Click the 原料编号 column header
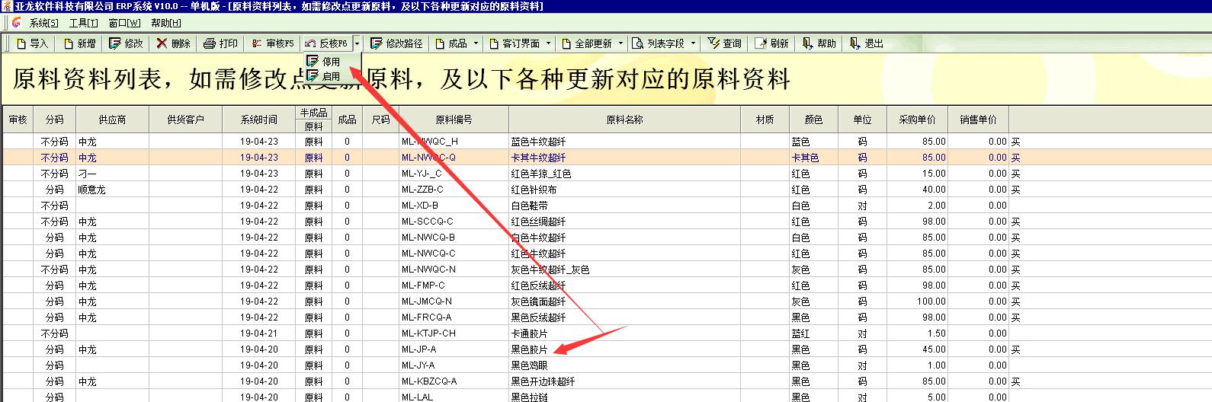 (x=454, y=120)
